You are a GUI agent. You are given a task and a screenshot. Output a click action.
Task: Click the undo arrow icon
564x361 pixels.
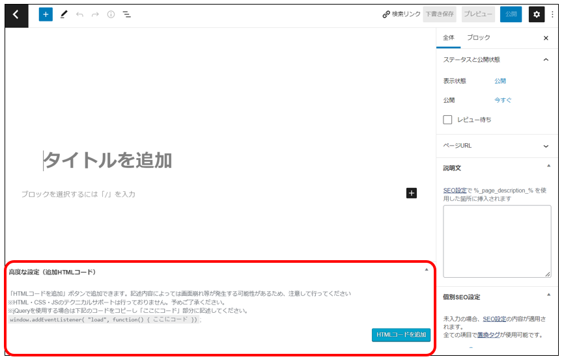pos(79,14)
